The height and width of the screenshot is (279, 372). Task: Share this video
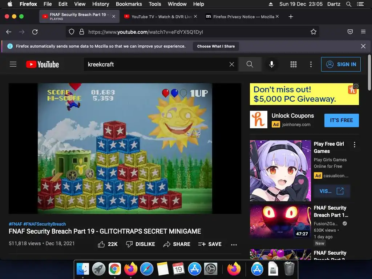pyautogui.click(x=177, y=244)
